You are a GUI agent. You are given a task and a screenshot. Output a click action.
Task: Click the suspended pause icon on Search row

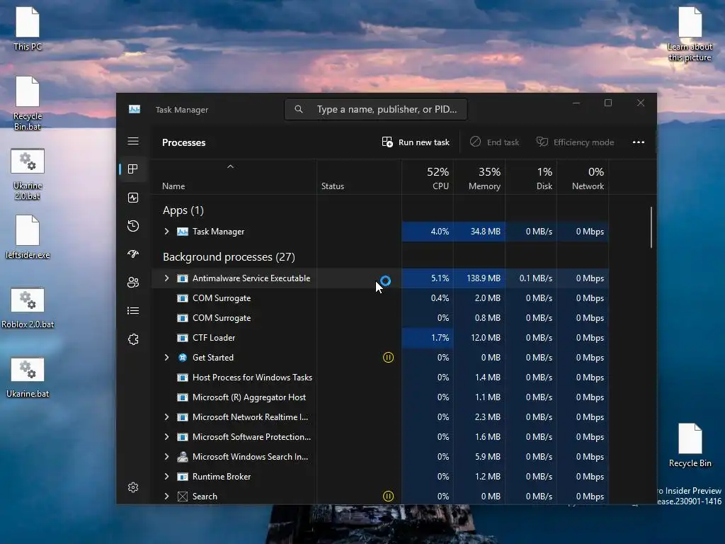[389, 497]
